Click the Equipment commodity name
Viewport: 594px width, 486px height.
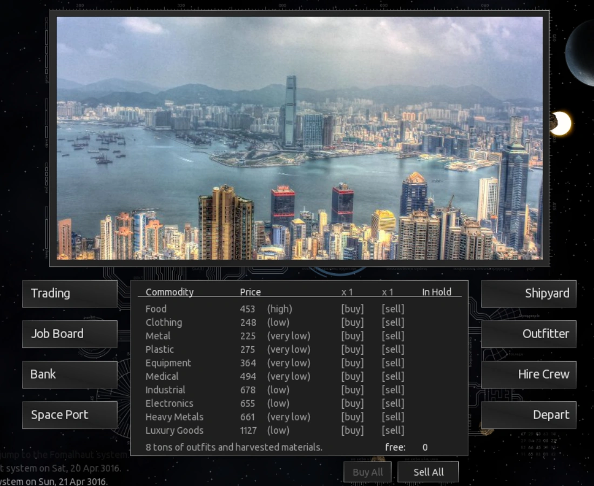[x=168, y=363]
